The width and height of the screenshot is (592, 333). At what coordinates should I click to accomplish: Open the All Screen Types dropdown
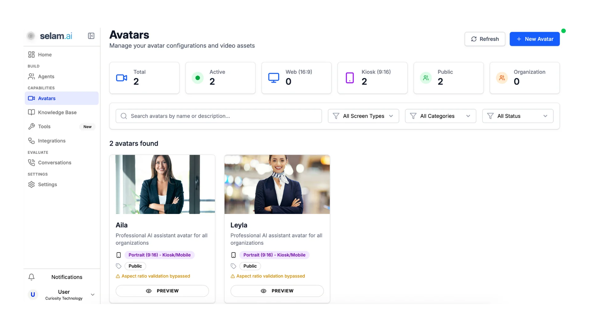(363, 116)
